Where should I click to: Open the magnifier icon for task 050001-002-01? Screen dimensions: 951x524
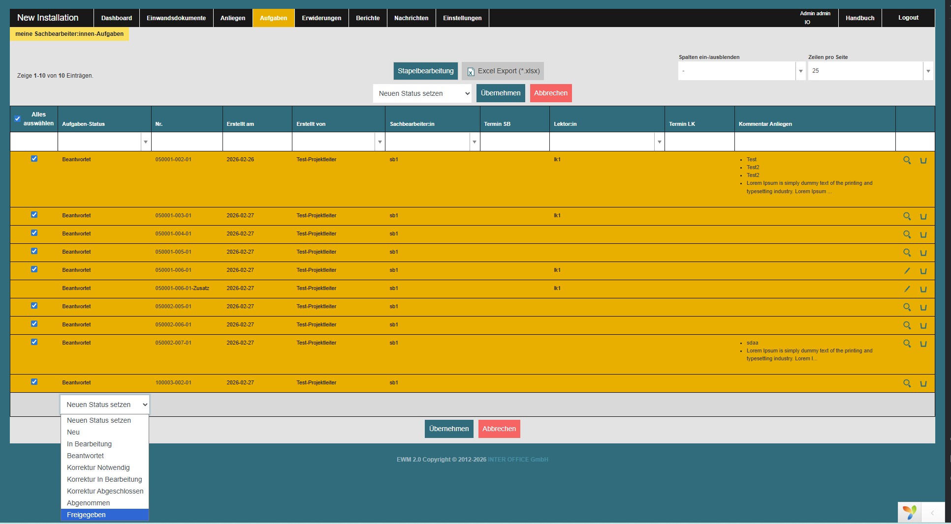[x=907, y=160]
